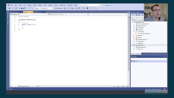Collapse the AspNetCore5 project node

[132, 22]
